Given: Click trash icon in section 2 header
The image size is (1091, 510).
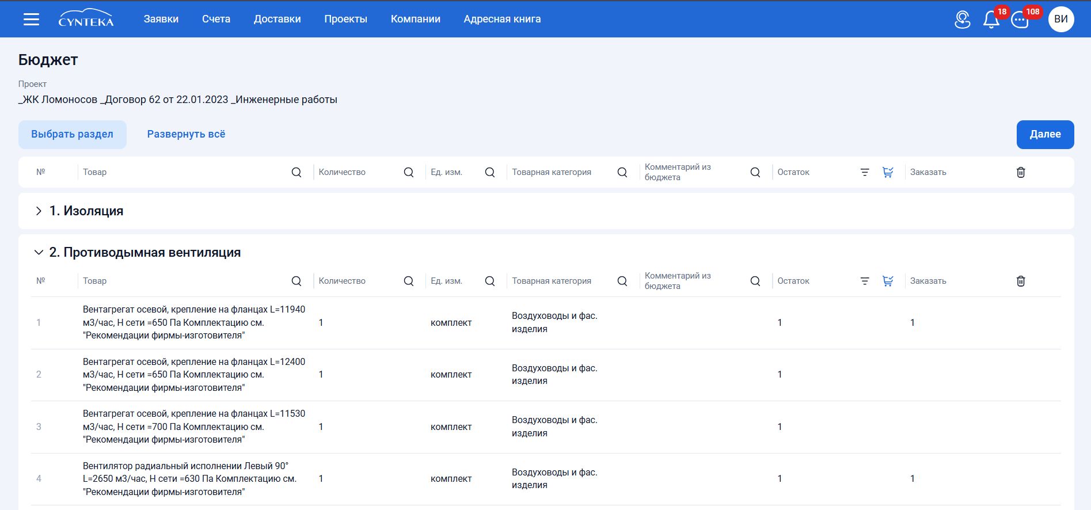Looking at the screenshot, I should 1021,281.
